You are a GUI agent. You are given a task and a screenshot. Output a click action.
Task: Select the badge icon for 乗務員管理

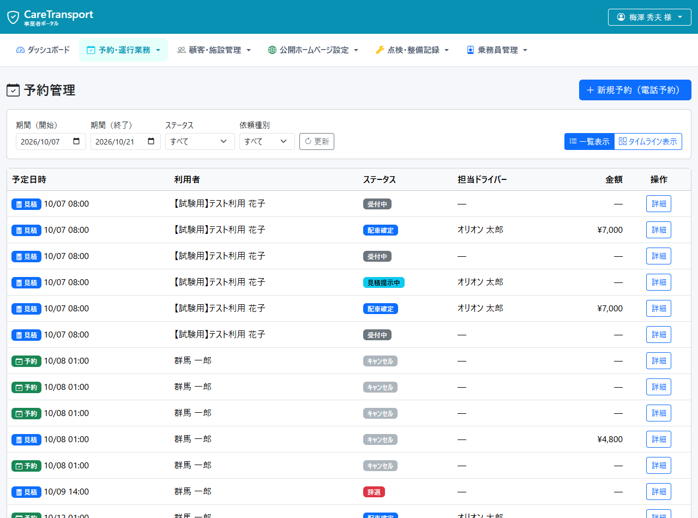coord(470,50)
